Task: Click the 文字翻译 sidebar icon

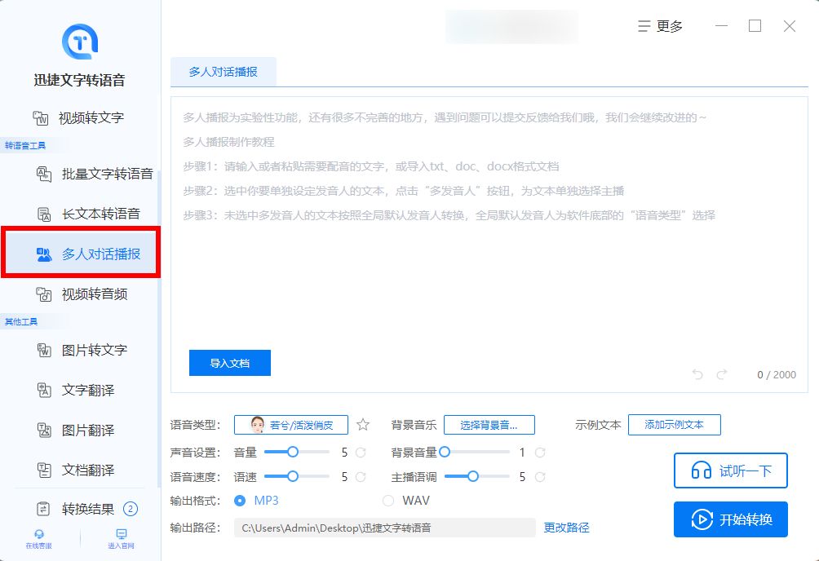Action: [44, 391]
